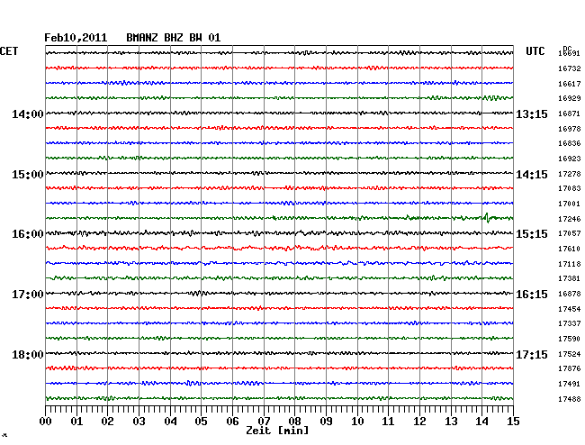The height and width of the screenshot is (445, 585).
Task: Select the DC value 17337
Action: [x=570, y=323]
